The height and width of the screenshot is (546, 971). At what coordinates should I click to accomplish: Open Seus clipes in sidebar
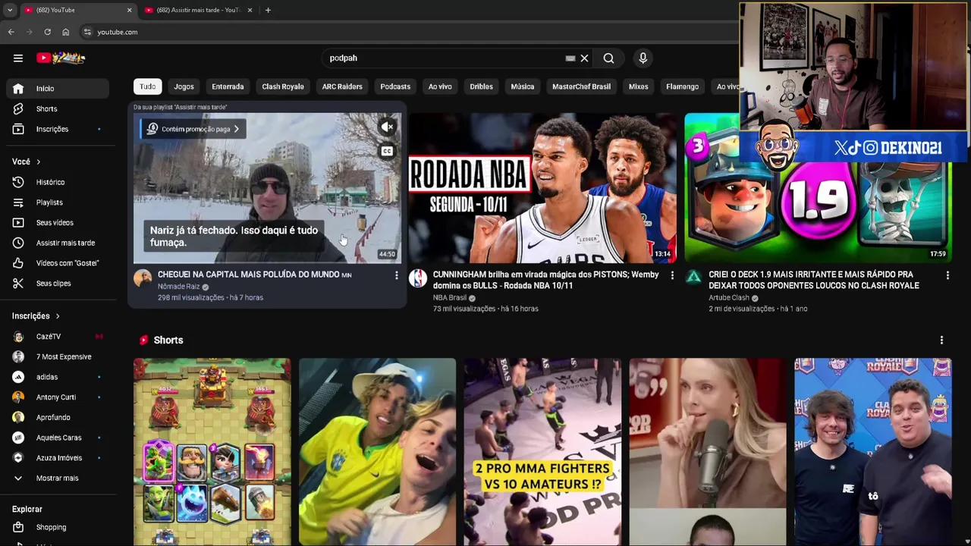tap(58, 284)
